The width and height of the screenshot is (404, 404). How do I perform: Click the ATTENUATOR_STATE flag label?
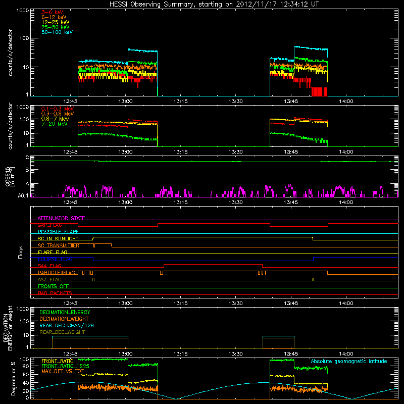(x=61, y=218)
